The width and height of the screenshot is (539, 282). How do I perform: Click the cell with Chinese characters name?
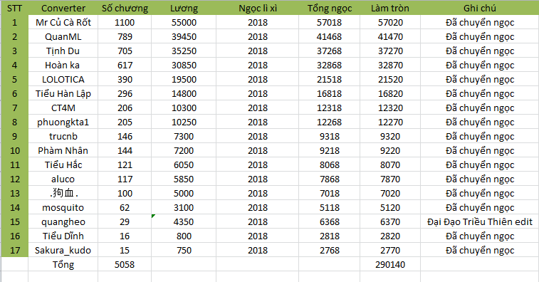[x=63, y=193]
